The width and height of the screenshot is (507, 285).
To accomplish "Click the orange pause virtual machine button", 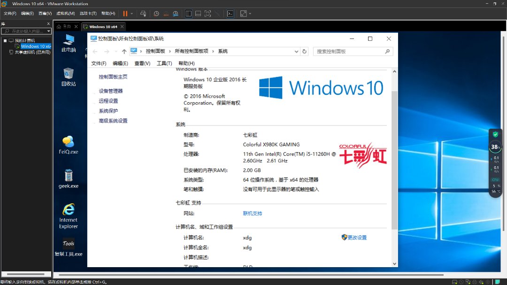I will click(125, 14).
